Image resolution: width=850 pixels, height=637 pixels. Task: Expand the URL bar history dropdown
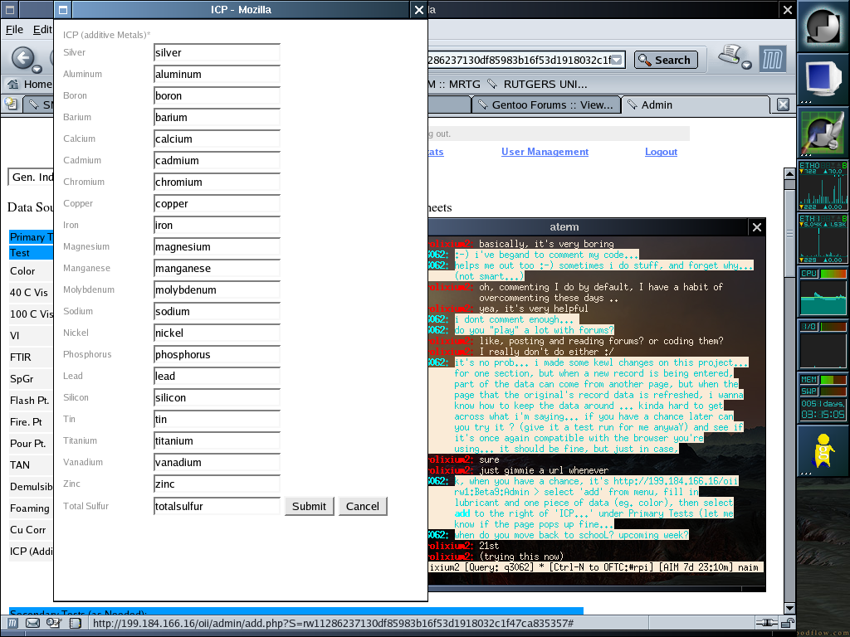click(617, 60)
